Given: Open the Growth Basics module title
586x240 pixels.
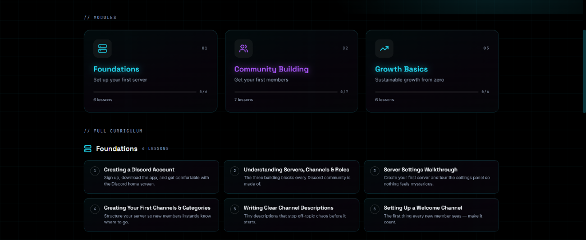Looking at the screenshot, I should coord(401,69).
